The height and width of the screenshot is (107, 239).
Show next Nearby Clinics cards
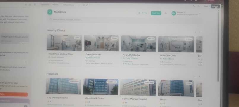(x=200, y=32)
